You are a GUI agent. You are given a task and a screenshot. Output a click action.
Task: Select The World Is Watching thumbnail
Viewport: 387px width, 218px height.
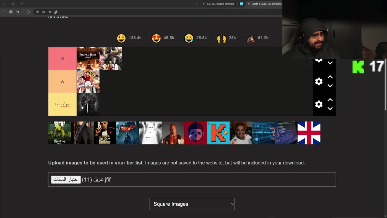point(150,133)
